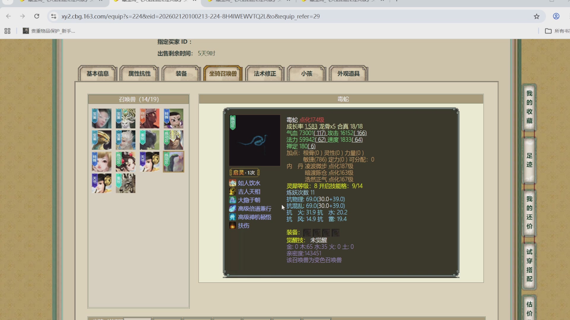570x320 pixels.
Task: Click the 扶伤 skill icon
Action: pyautogui.click(x=232, y=225)
